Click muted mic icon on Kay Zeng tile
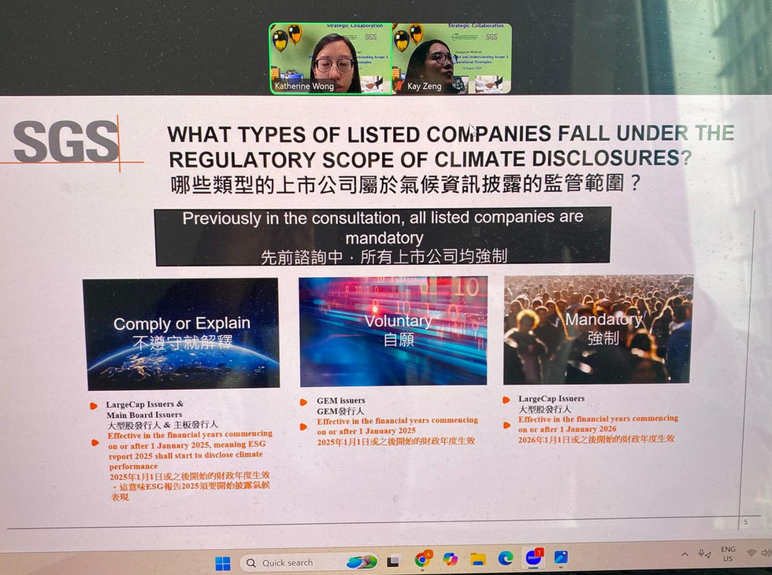Image resolution: width=772 pixels, height=575 pixels. point(399,87)
